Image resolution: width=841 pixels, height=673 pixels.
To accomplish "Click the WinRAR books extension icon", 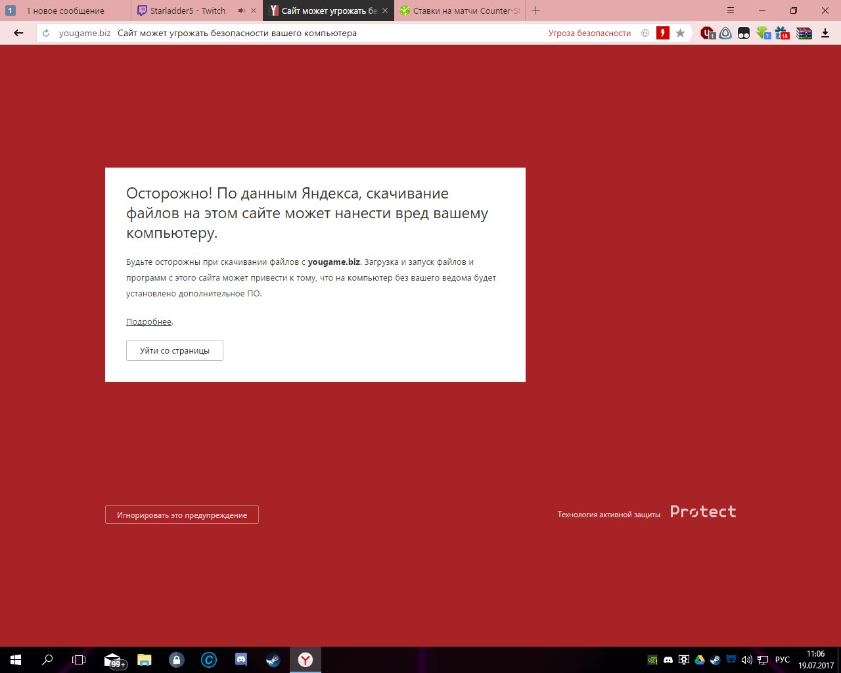I will [804, 33].
